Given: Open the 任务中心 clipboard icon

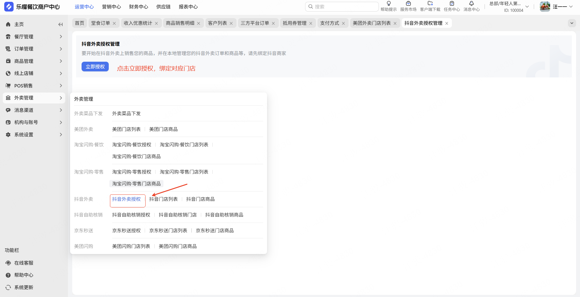Looking at the screenshot, I should (452, 4).
